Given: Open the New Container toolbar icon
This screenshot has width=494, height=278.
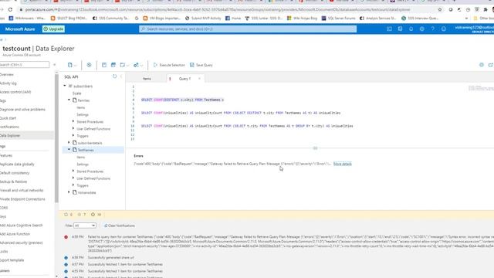Looking at the screenshot, I should pos(70,65).
